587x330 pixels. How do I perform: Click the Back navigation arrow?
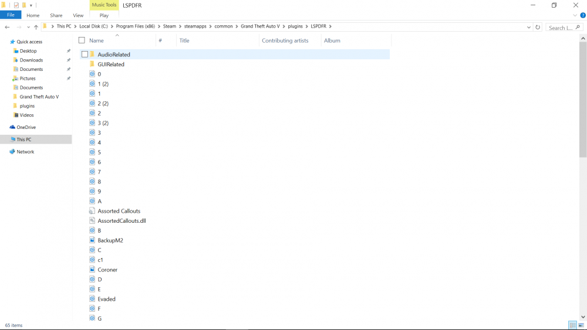pos(7,27)
